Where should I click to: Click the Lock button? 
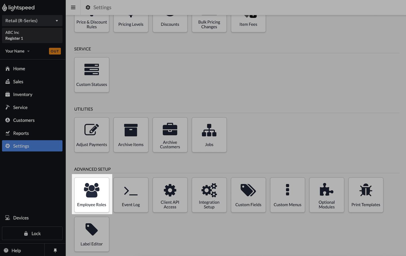click(32, 233)
